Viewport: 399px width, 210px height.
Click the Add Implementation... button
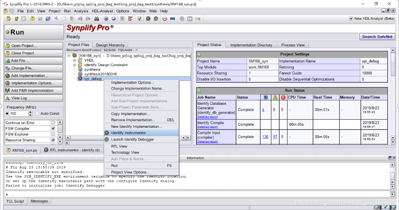coord(33,76)
